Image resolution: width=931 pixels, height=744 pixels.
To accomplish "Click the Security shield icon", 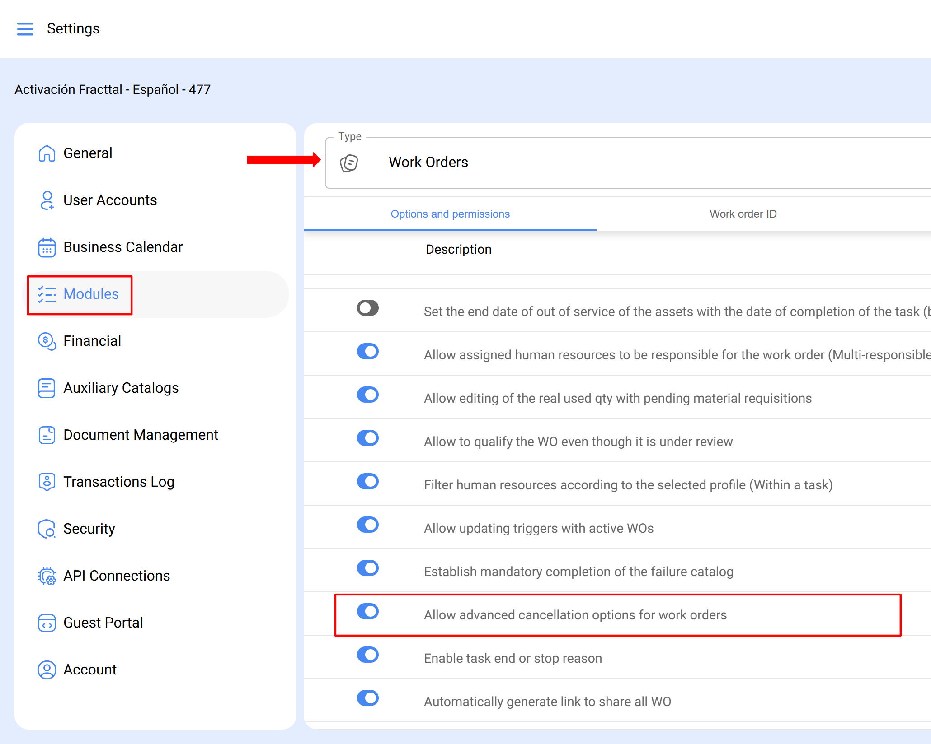I will coord(47,529).
